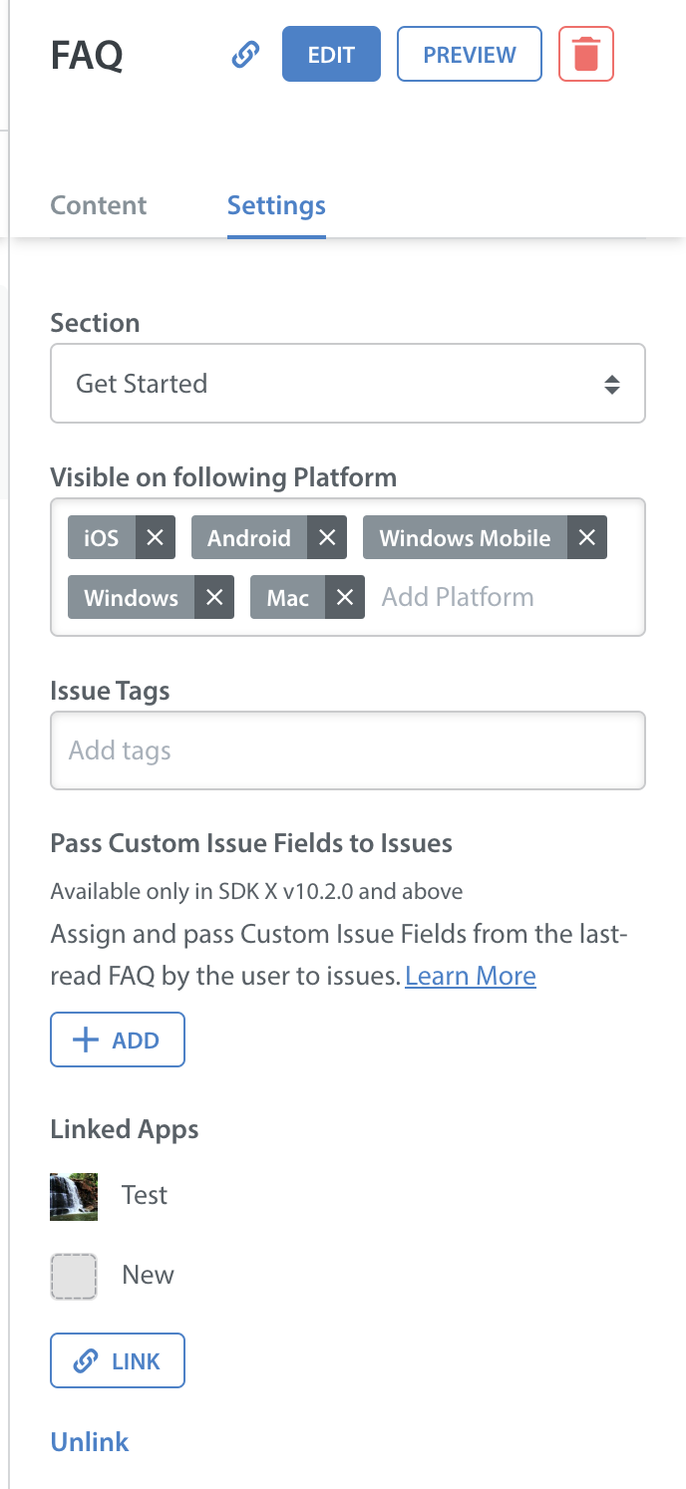Screen dimensions: 686x1489
Task: Open the FAQ PREVIEW
Action: coord(470,54)
